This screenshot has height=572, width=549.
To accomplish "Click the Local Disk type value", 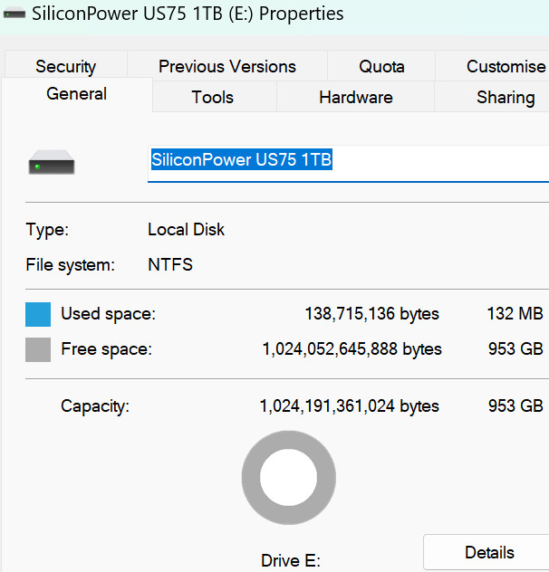I will point(186,230).
